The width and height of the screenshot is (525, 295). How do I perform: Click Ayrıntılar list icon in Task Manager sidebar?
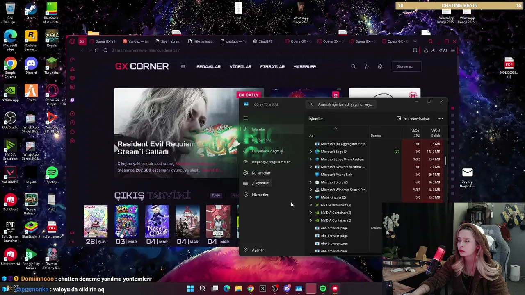[x=245, y=184]
